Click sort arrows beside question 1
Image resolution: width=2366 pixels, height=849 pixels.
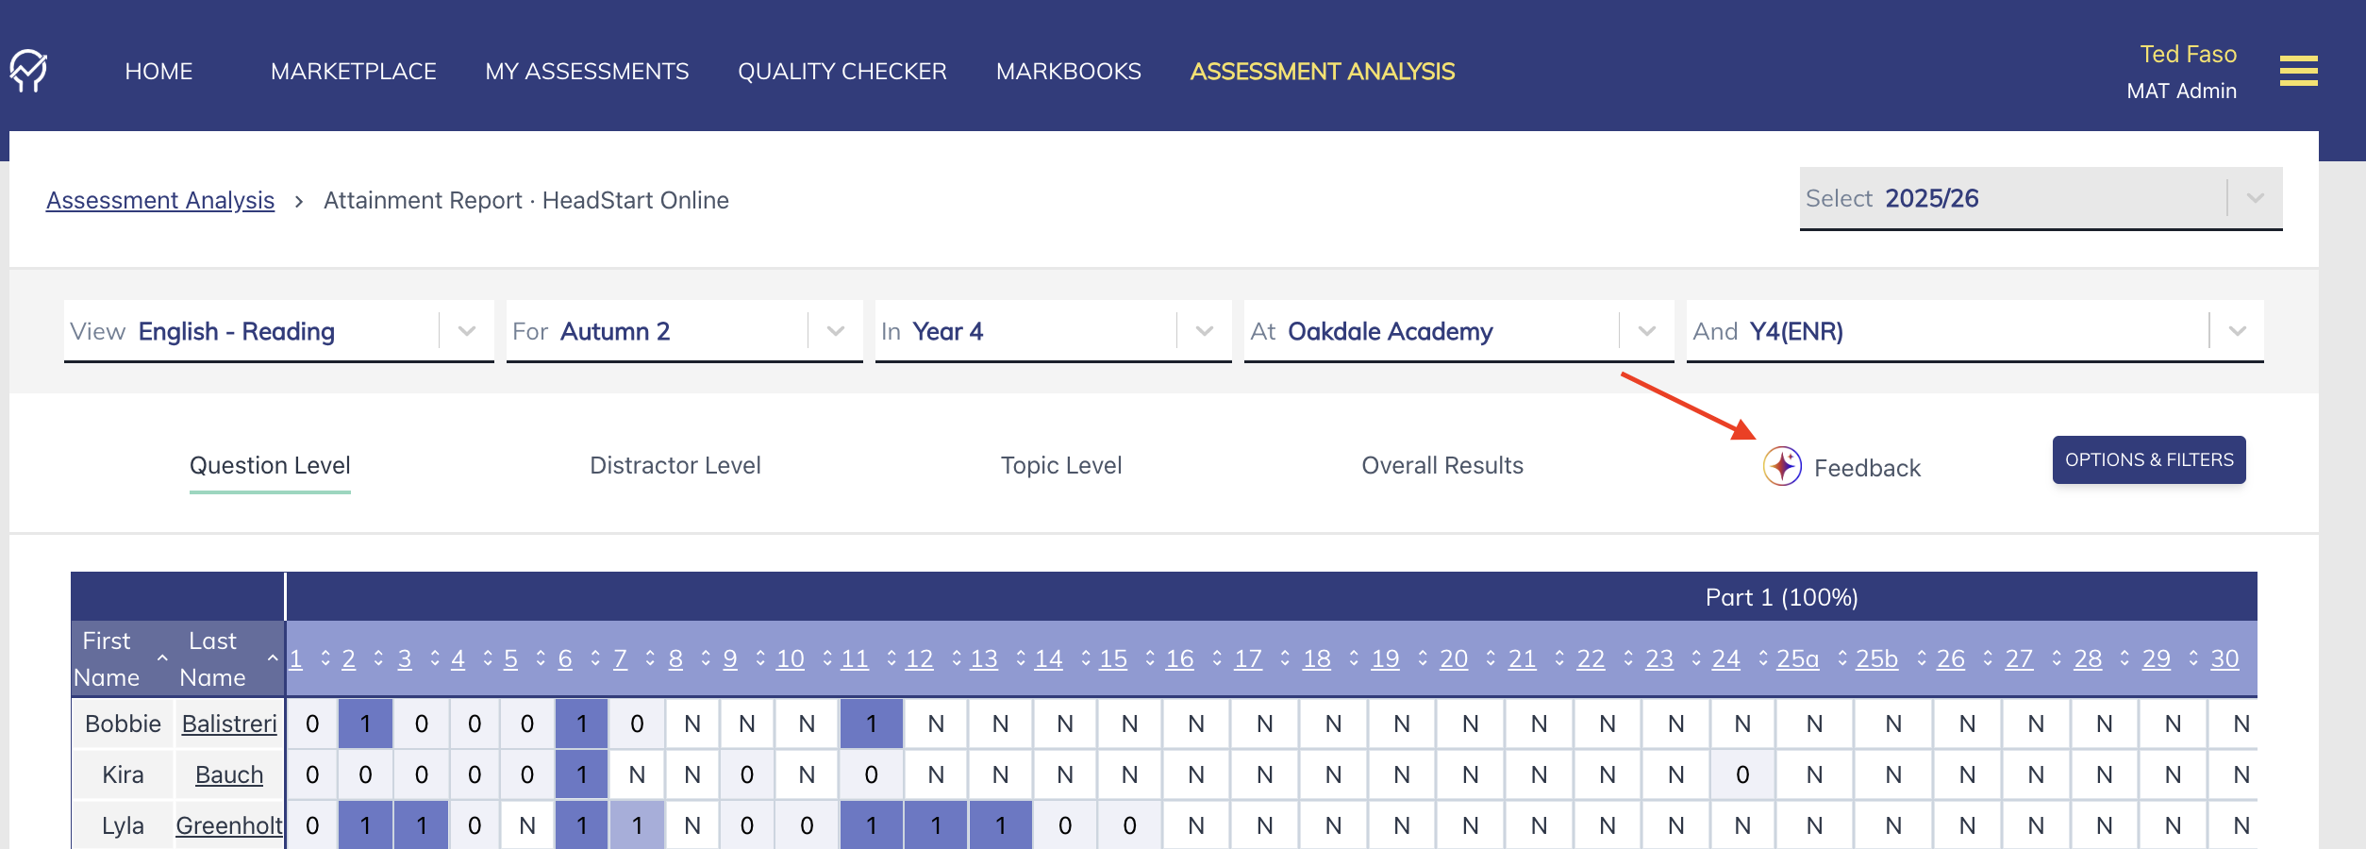(x=325, y=658)
